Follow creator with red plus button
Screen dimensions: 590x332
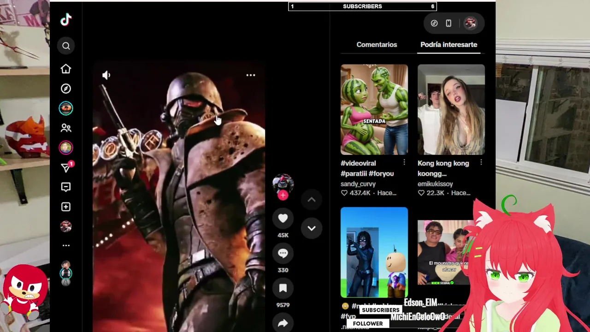pyautogui.click(x=283, y=196)
